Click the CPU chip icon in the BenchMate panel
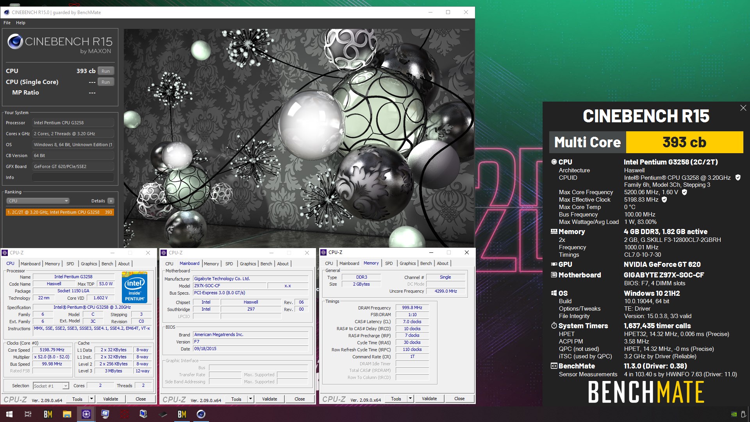The image size is (750, 422). (554, 162)
